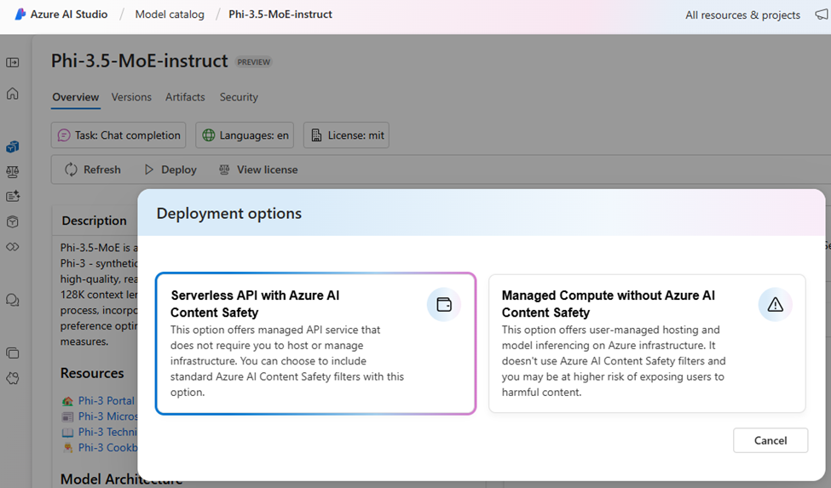This screenshot has height=488, width=831.
Task: Go to Model catalog breadcrumb
Action: coord(170,14)
